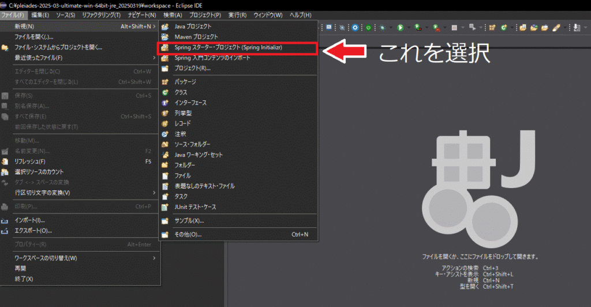The width and height of the screenshot is (591, 307).
Task: Expand the 最近使ったファイル(F) submenu
Action: (x=154, y=58)
